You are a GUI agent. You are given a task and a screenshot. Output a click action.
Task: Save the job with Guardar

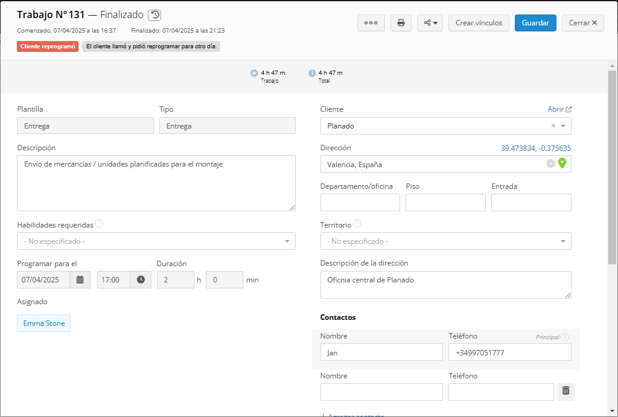535,23
